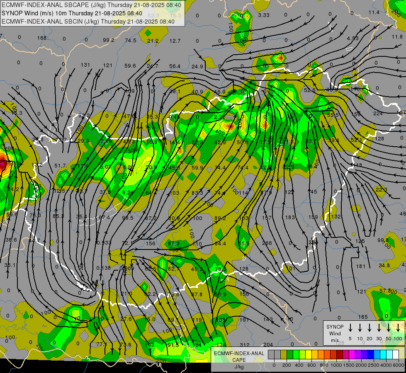Viewport: 406px width, 373px height.
Task: Click the map value 34.8
Action: point(384,265)
